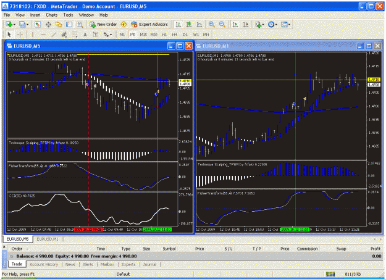The image size is (386, 279).
Task: Open MetaEditor yellow diamond icon
Action: point(124,24)
